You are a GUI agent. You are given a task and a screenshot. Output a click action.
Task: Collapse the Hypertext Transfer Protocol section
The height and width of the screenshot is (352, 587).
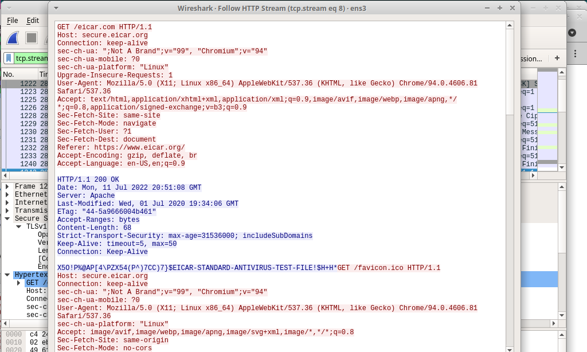[7, 273]
